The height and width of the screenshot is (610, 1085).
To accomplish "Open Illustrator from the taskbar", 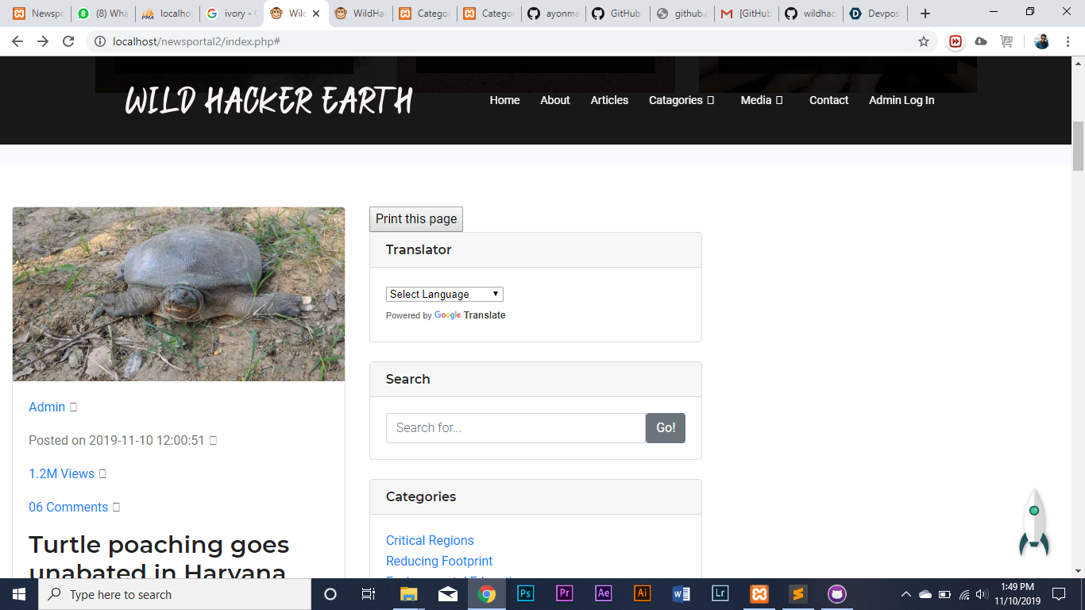I will tap(643, 594).
